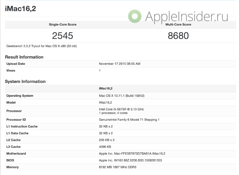239x175 pixels.
Task: Select the Multi-Core Score label
Action: click(x=178, y=25)
